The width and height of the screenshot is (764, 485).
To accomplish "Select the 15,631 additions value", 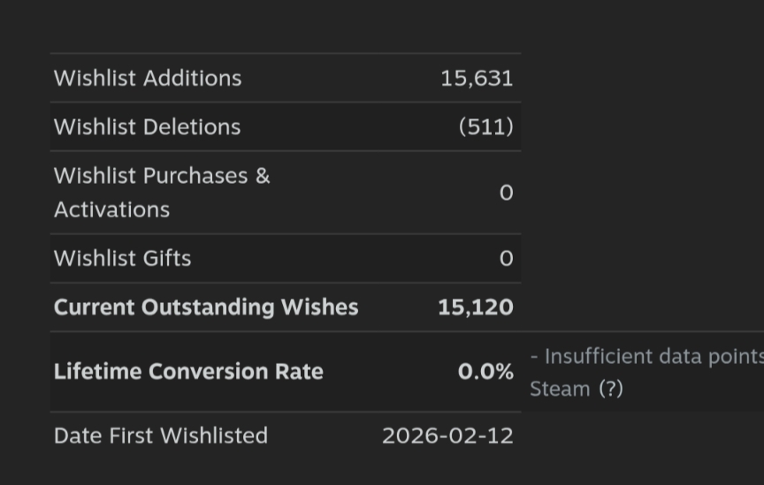I will 477,78.
